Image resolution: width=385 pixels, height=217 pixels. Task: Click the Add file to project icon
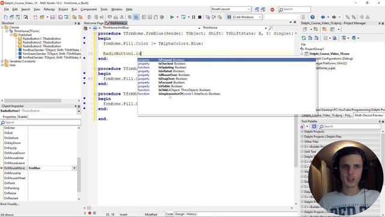click(x=74, y=17)
